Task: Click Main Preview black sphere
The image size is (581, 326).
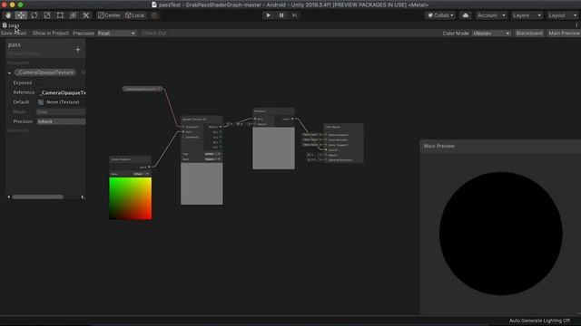Action: click(500, 234)
